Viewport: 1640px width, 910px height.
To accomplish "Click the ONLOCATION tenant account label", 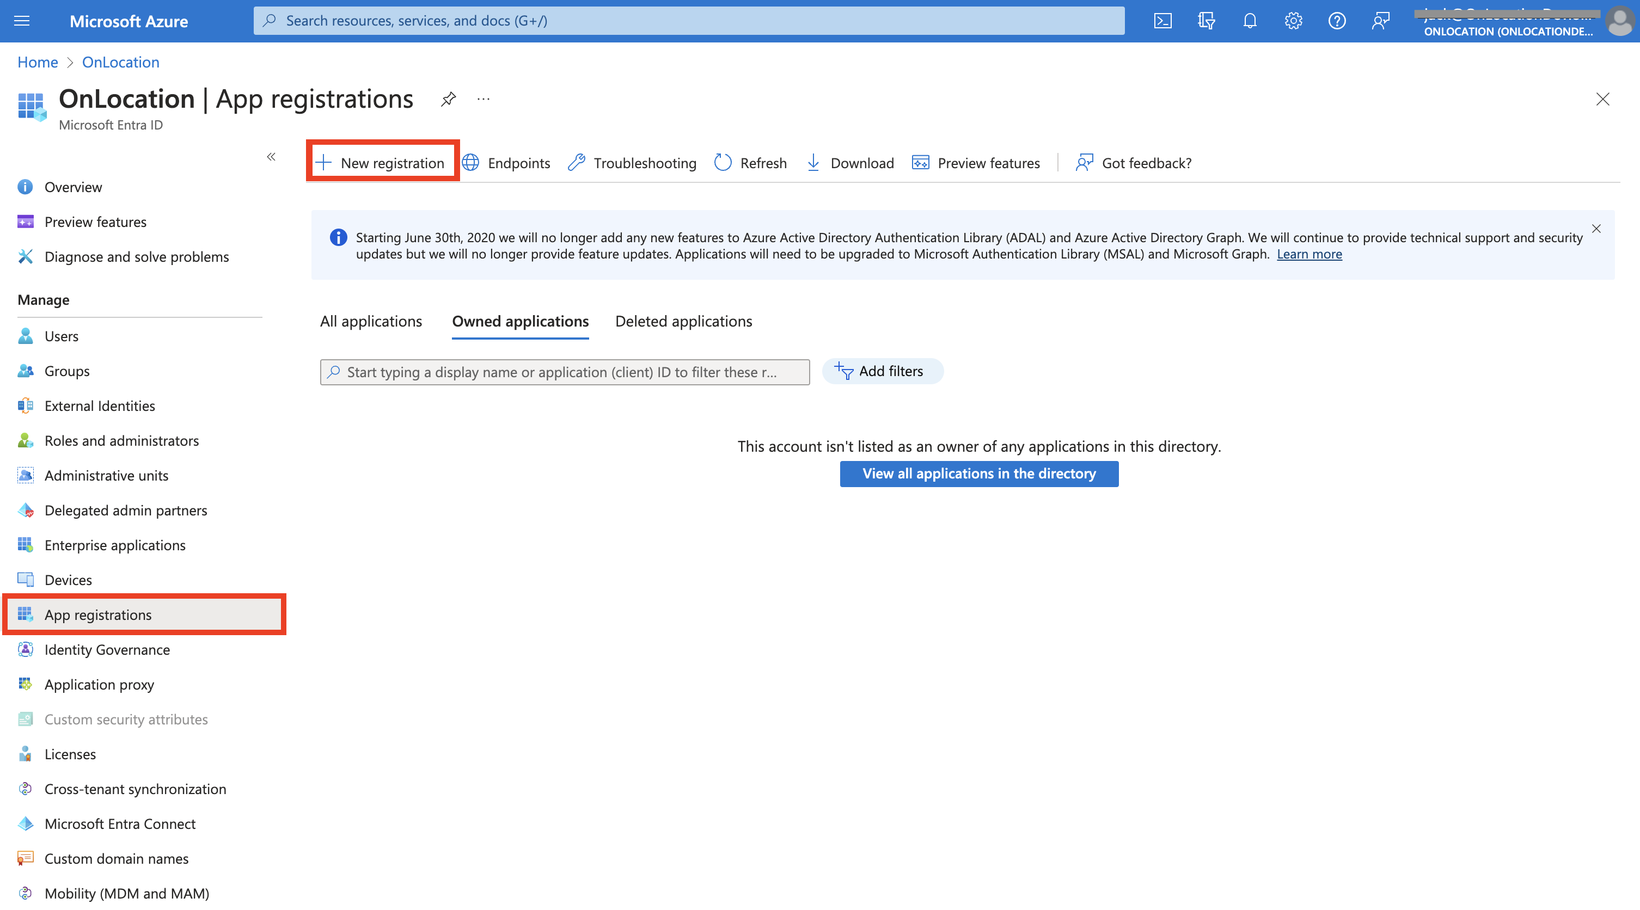I will pos(1508,31).
